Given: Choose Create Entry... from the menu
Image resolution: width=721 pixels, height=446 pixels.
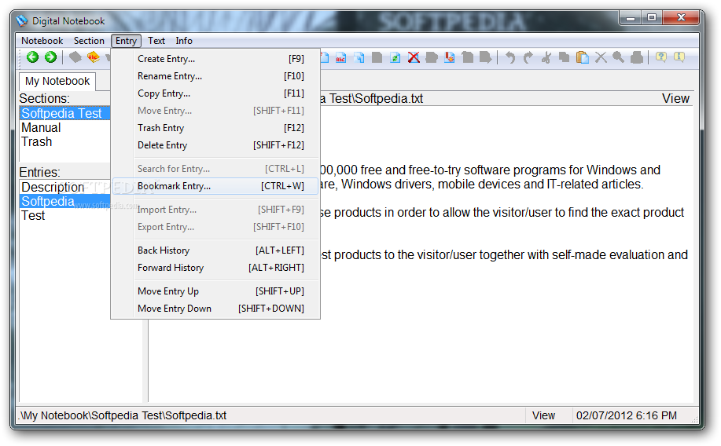Looking at the screenshot, I should 215,59.
